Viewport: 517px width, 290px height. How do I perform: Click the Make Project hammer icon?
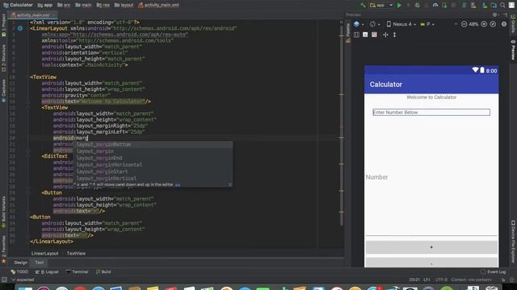pyautogui.click(x=363, y=6)
